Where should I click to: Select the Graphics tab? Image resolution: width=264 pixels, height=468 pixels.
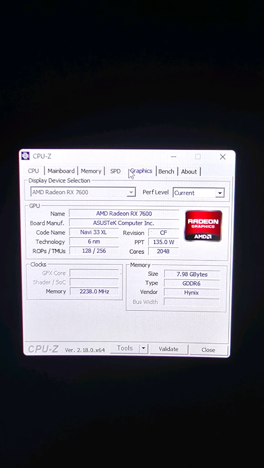tap(141, 171)
